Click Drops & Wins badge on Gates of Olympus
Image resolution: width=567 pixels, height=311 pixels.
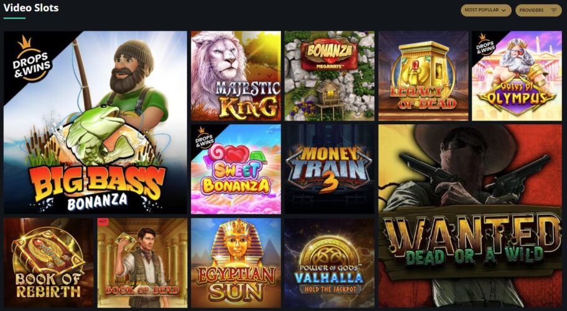point(486,45)
